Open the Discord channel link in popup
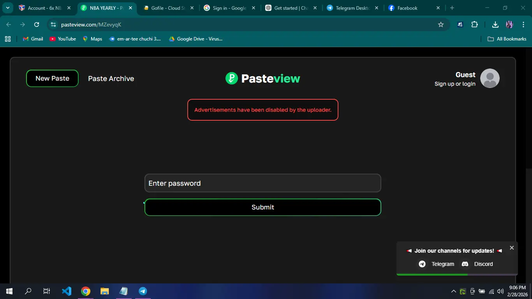The image size is (532, 299). pos(477,264)
